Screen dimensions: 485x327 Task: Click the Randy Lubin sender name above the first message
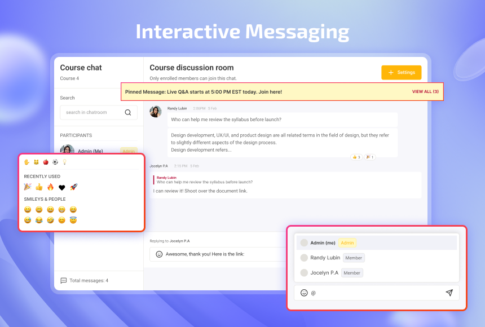point(177,109)
